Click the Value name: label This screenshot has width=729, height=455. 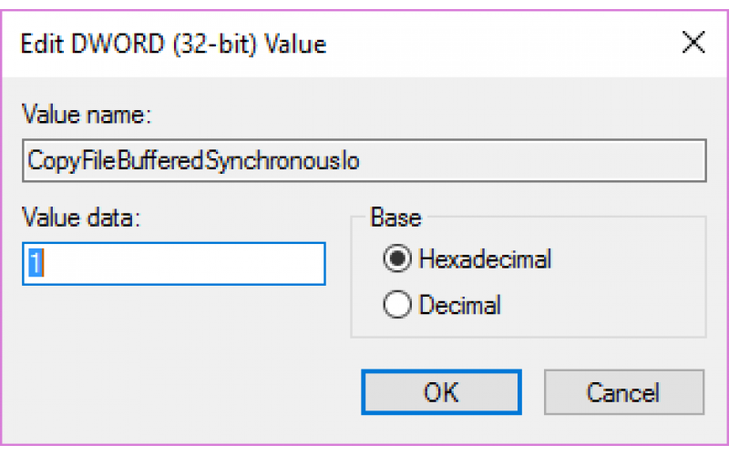point(87,115)
